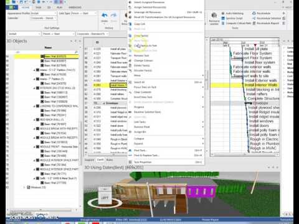Click the Compute Critical Path icon
Screen dimensions: 299x224
[x=223, y=23]
